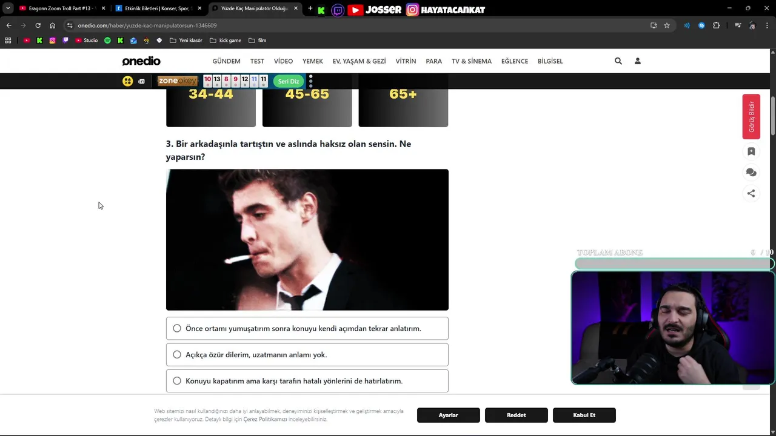Viewport: 776px width, 436px height.
Task: Open the EĞLENCE menu
Action: (x=515, y=61)
